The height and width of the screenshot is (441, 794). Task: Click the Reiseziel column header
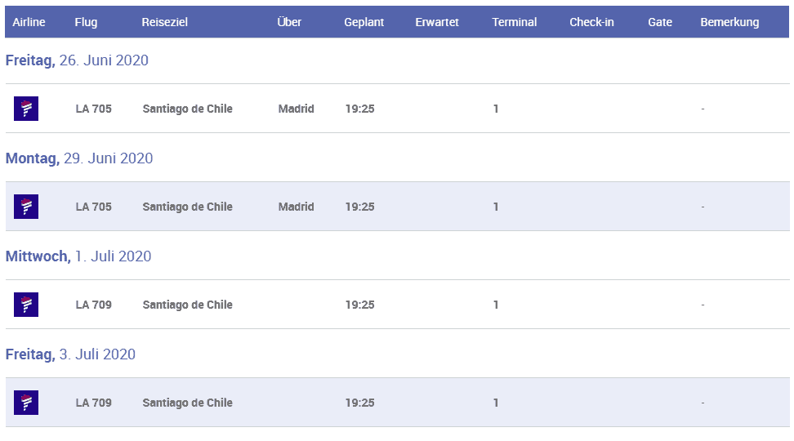coord(164,22)
